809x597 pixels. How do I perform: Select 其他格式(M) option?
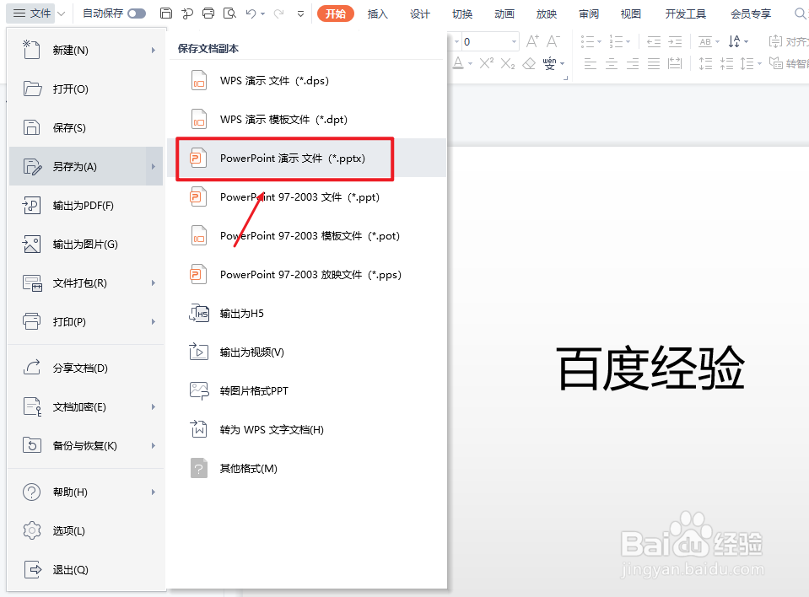307,469
